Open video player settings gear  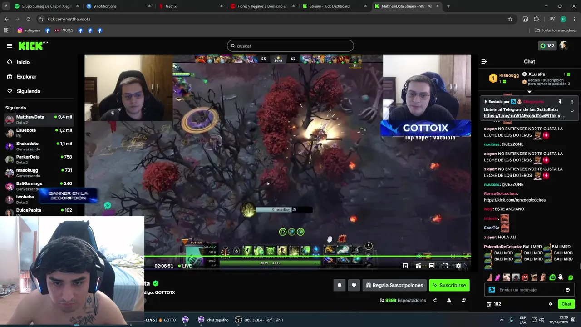pyautogui.click(x=458, y=266)
